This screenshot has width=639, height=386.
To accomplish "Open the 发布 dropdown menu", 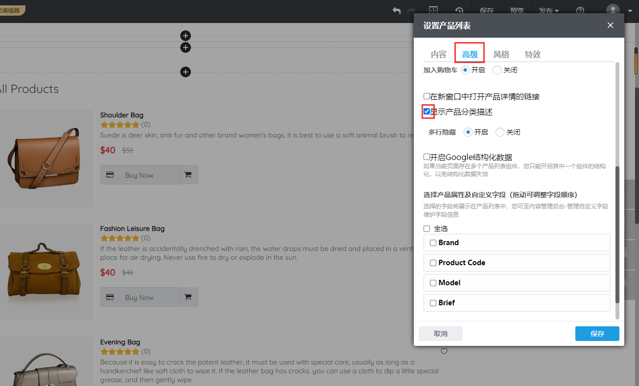I will [x=548, y=11].
